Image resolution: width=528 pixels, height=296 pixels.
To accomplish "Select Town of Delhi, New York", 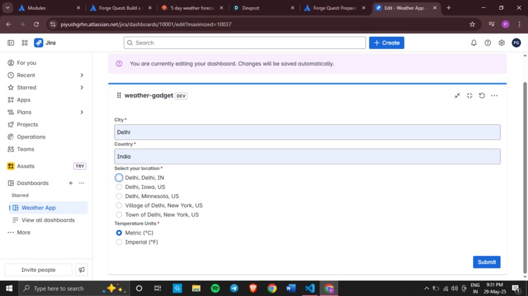I will (x=119, y=215).
